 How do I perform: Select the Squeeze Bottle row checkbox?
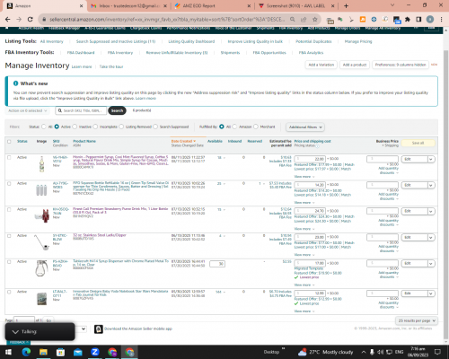(9, 184)
